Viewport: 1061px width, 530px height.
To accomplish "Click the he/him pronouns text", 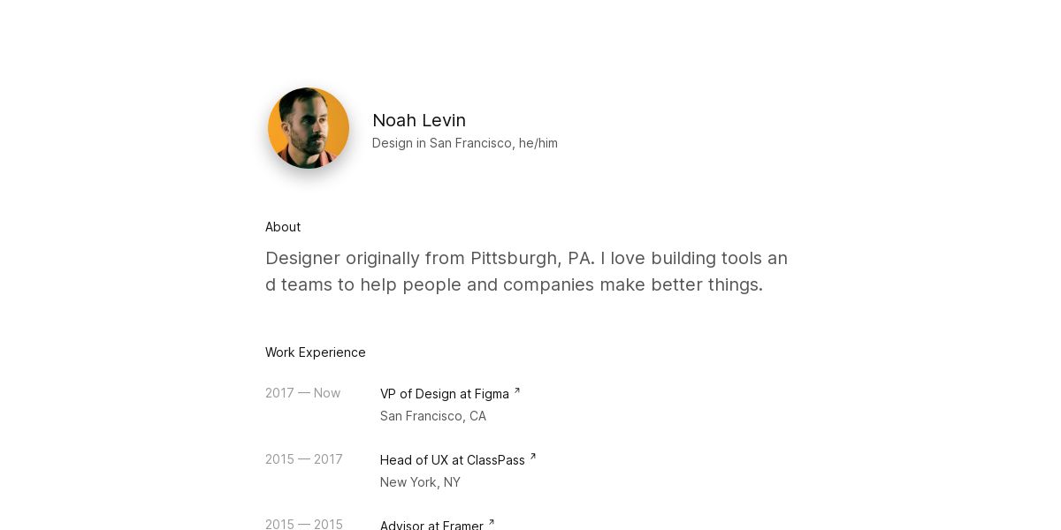I will pos(538,143).
